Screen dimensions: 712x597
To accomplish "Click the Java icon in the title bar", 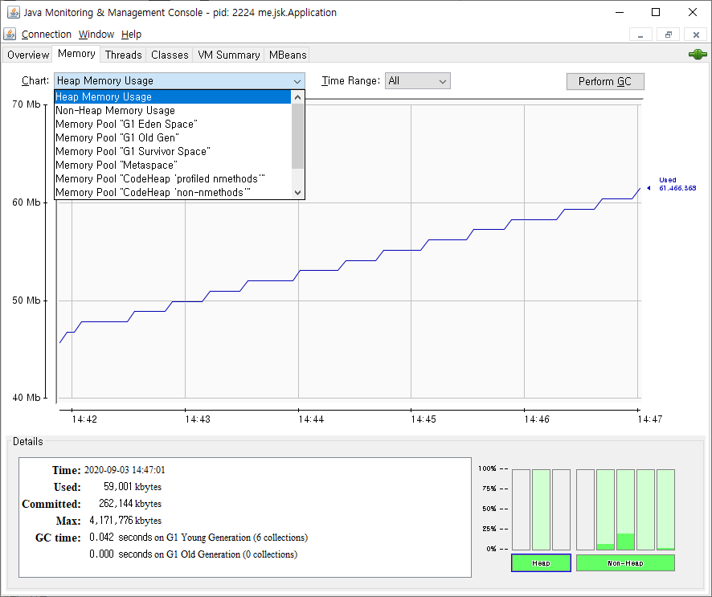I will (13, 12).
